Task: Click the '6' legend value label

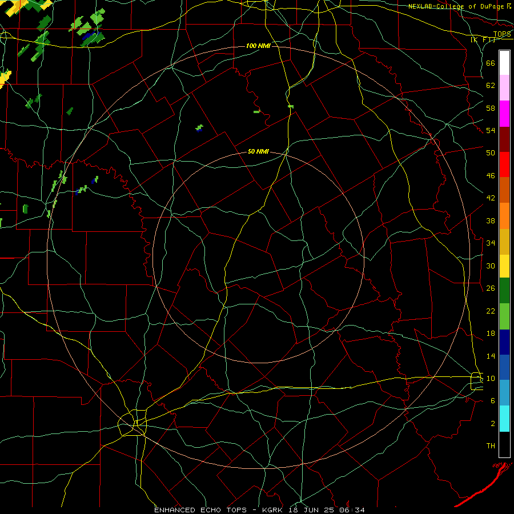Action: pyautogui.click(x=492, y=400)
